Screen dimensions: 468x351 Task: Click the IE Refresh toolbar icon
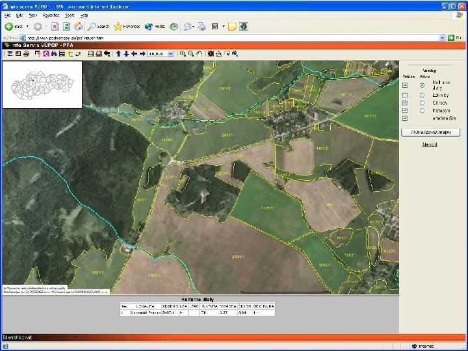point(66,27)
